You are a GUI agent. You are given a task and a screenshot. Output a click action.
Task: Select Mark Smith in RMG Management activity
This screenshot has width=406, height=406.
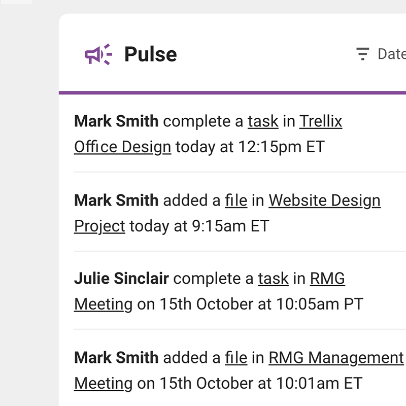click(116, 358)
